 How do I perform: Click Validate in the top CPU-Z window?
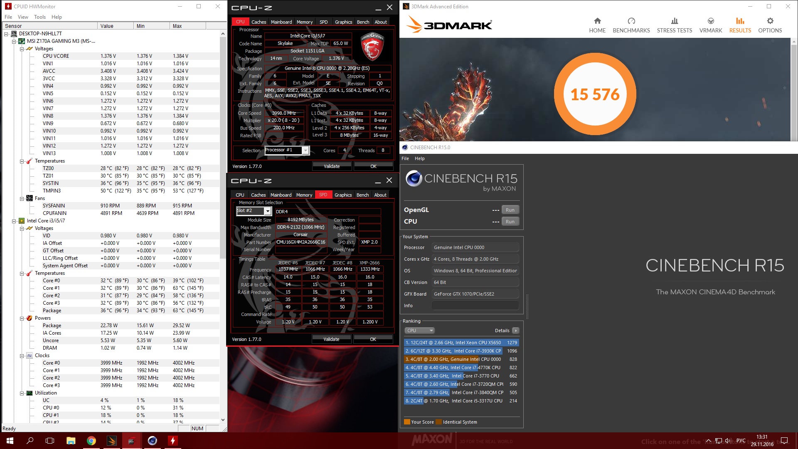pos(332,166)
